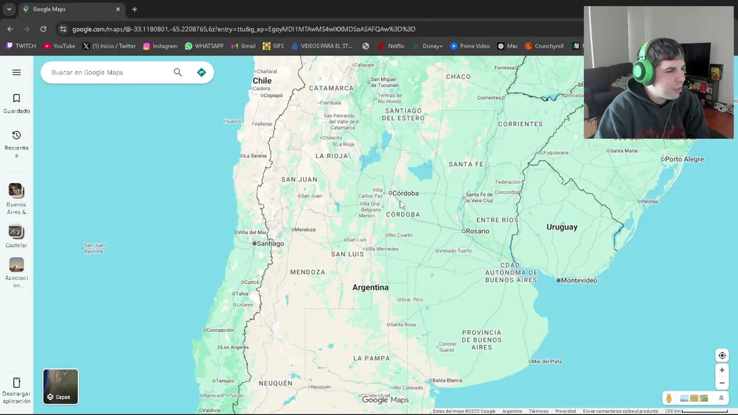The height and width of the screenshot is (415, 738).
Task: Click the Río Cuarto label
Action: tap(401, 235)
